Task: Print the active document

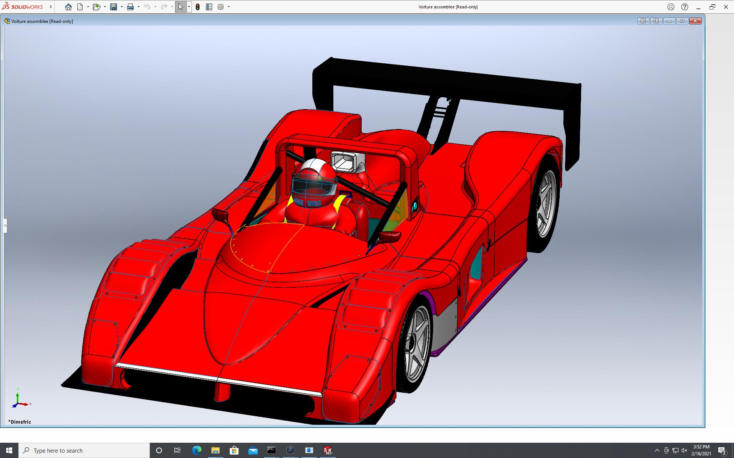Action: pos(130,7)
